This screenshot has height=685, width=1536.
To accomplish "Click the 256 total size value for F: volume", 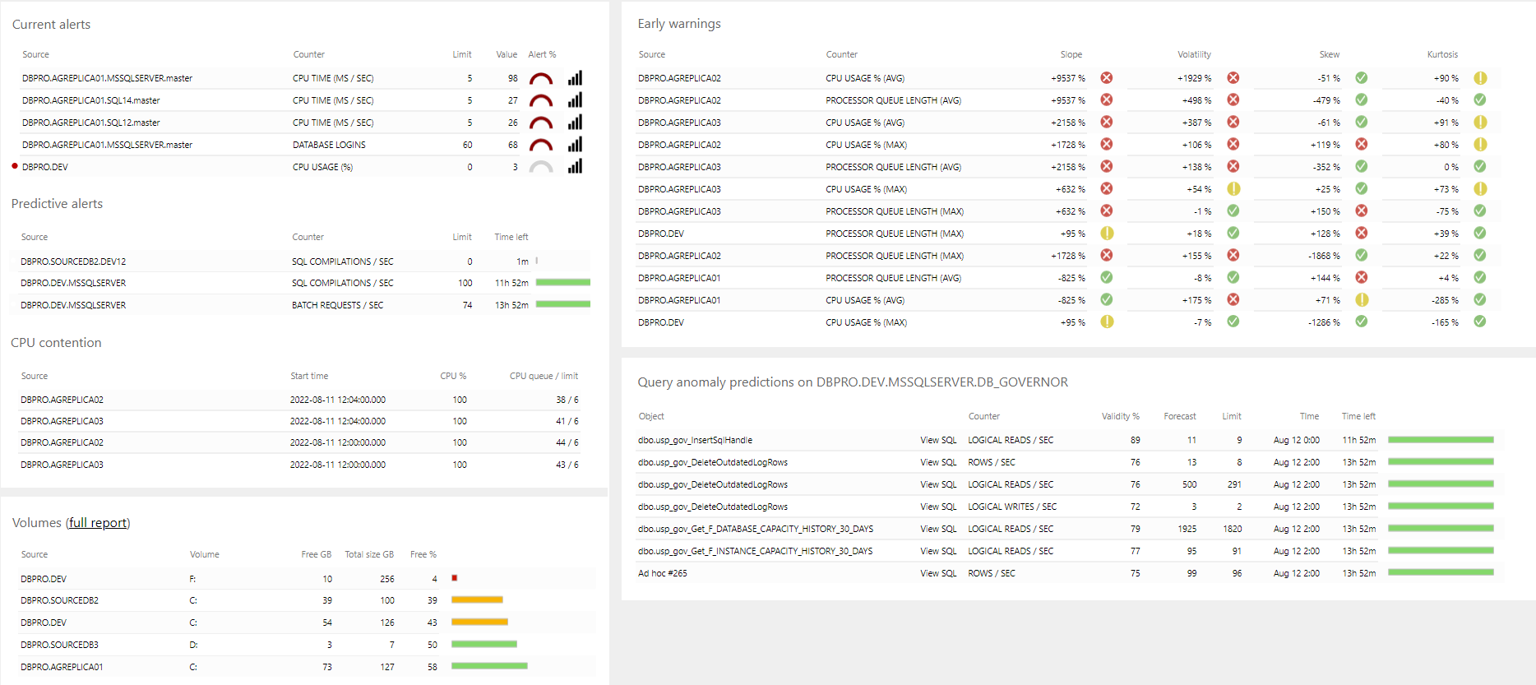I will [x=386, y=579].
